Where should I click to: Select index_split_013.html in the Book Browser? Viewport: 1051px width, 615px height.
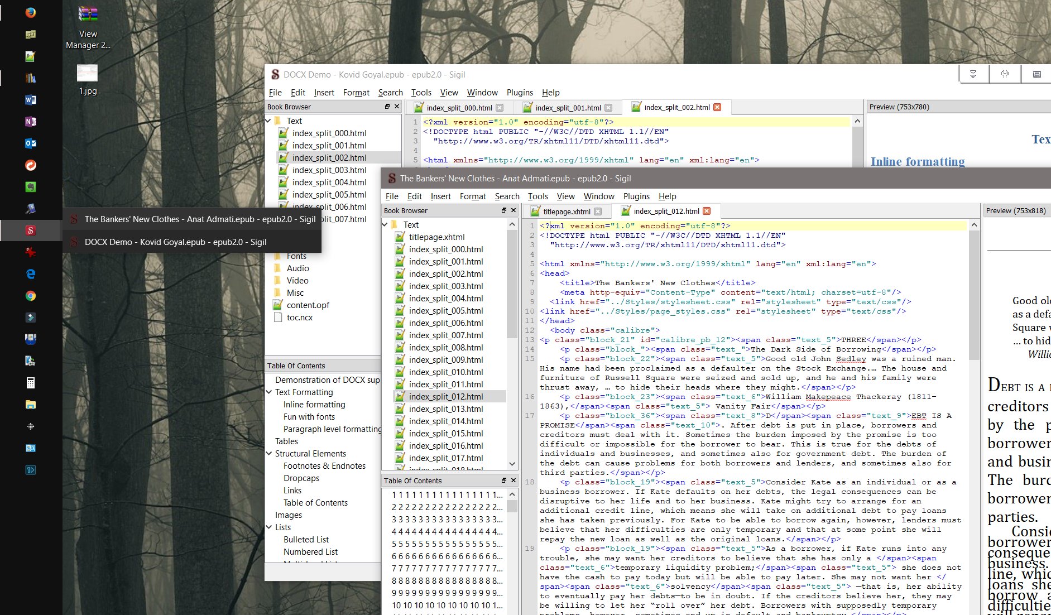(x=445, y=409)
